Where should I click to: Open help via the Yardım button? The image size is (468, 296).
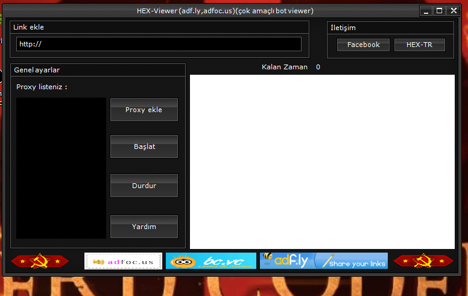[x=144, y=227]
